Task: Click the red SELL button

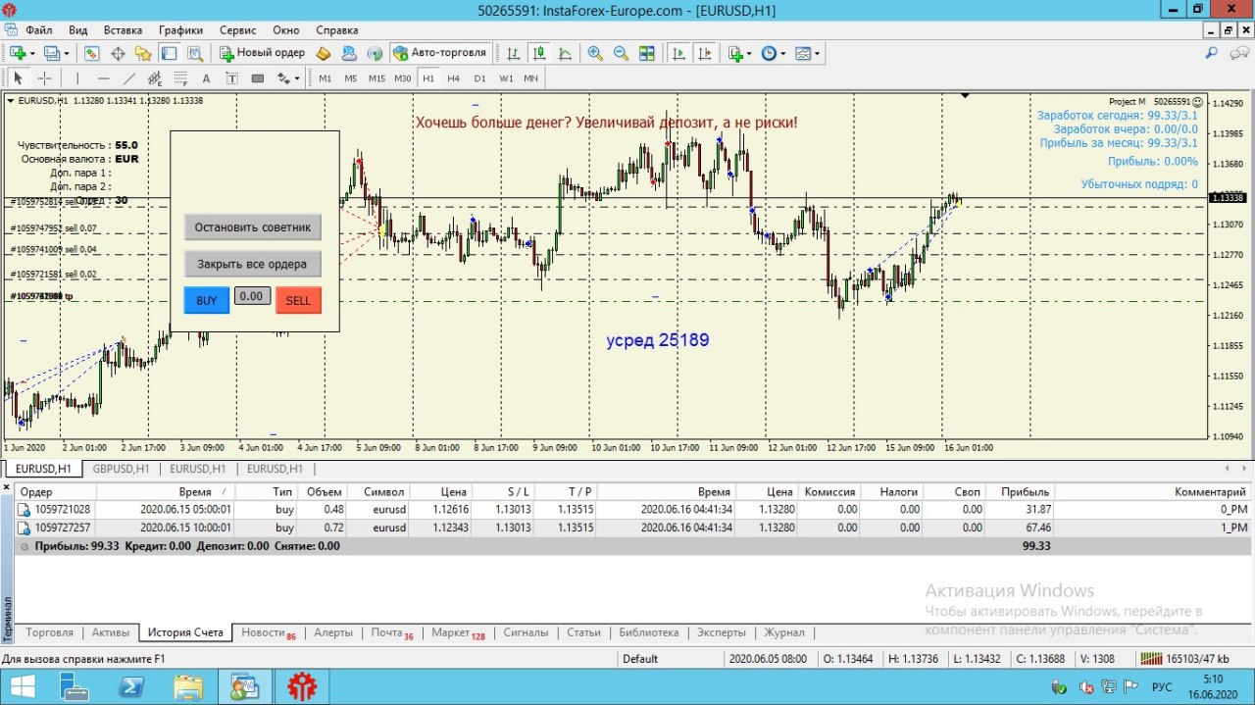Action: click(298, 300)
